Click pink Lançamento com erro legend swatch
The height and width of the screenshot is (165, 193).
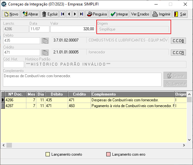[x=108, y=154]
